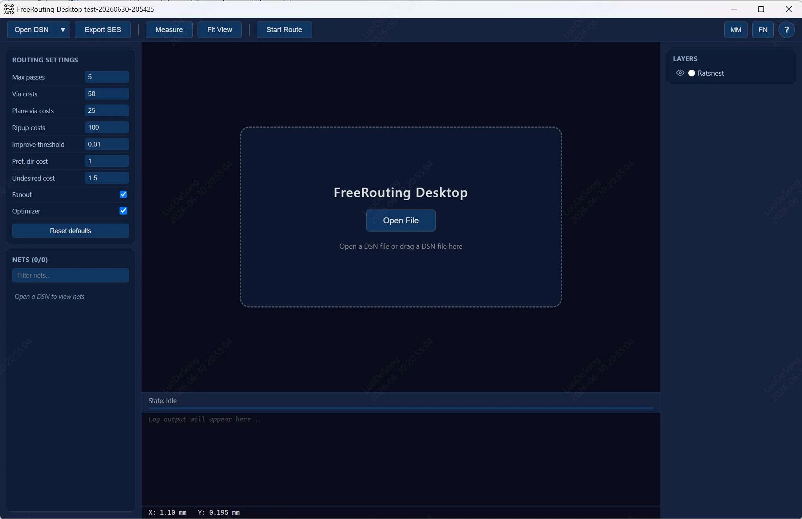802x519 pixels.
Task: Click the Y coordinate readout 0.195 mm
Action: point(218,512)
